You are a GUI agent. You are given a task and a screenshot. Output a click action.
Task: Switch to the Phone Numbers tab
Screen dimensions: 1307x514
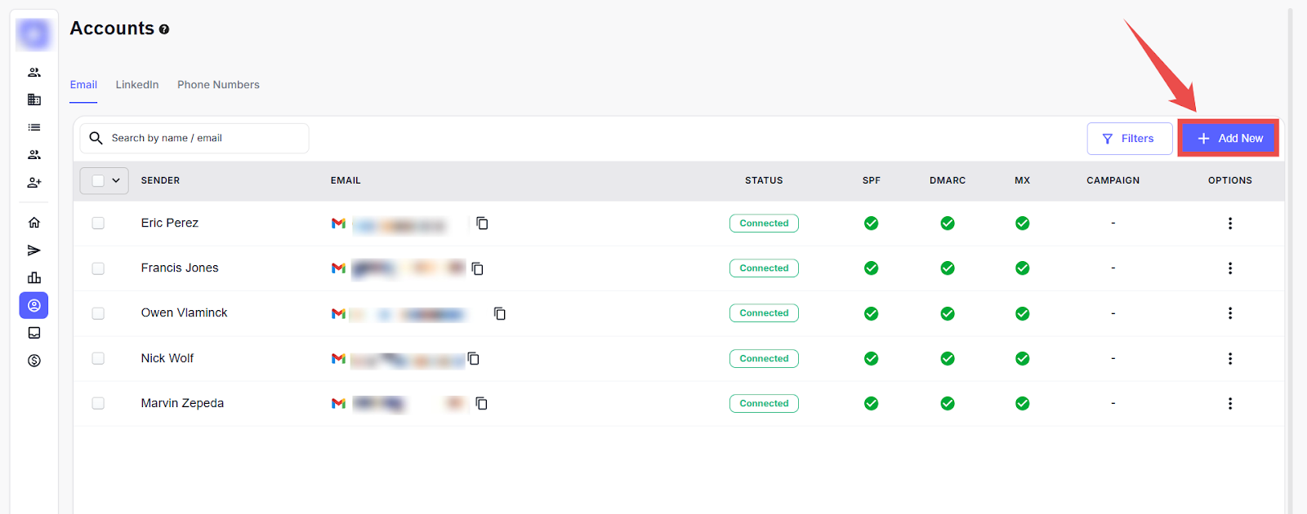pyautogui.click(x=218, y=85)
